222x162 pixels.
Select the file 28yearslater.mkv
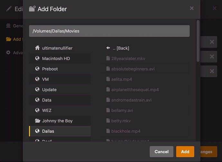click(x=145, y=59)
